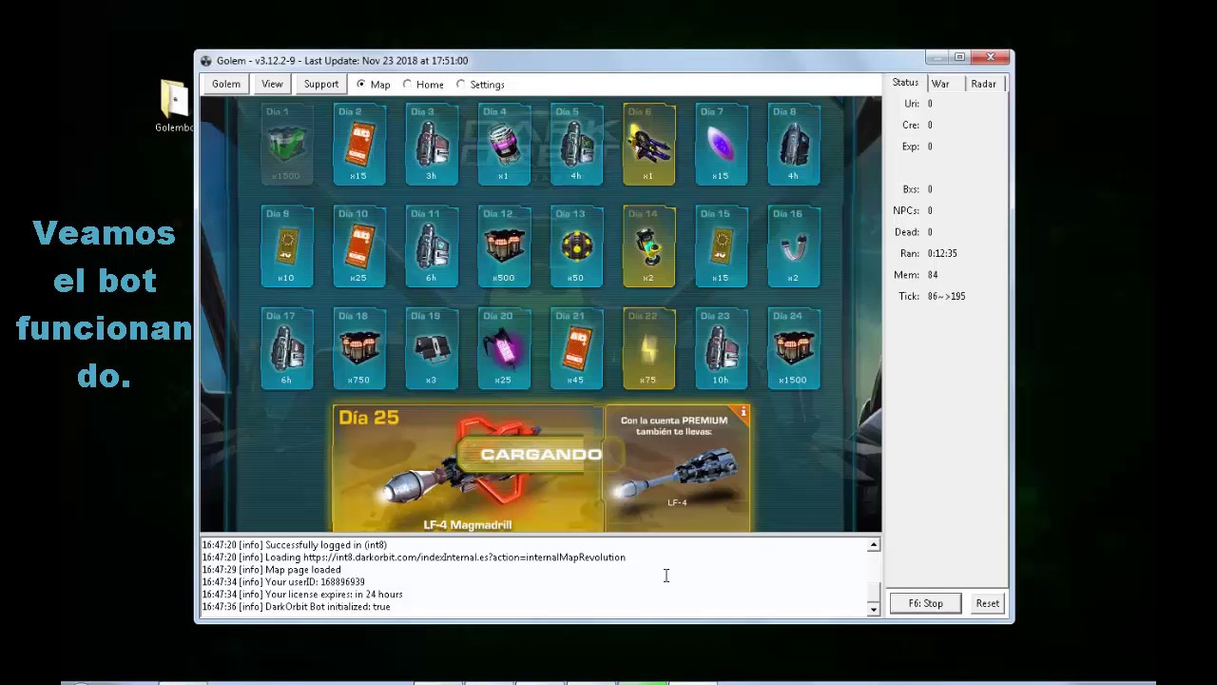Screen dimensions: 1217x685
Task: Click the Día 22 lightning reward x75
Action: point(648,348)
